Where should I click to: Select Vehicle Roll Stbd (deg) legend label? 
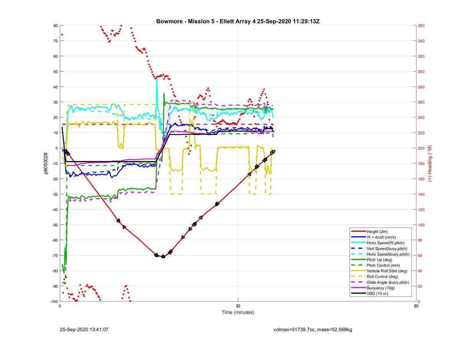387,271
